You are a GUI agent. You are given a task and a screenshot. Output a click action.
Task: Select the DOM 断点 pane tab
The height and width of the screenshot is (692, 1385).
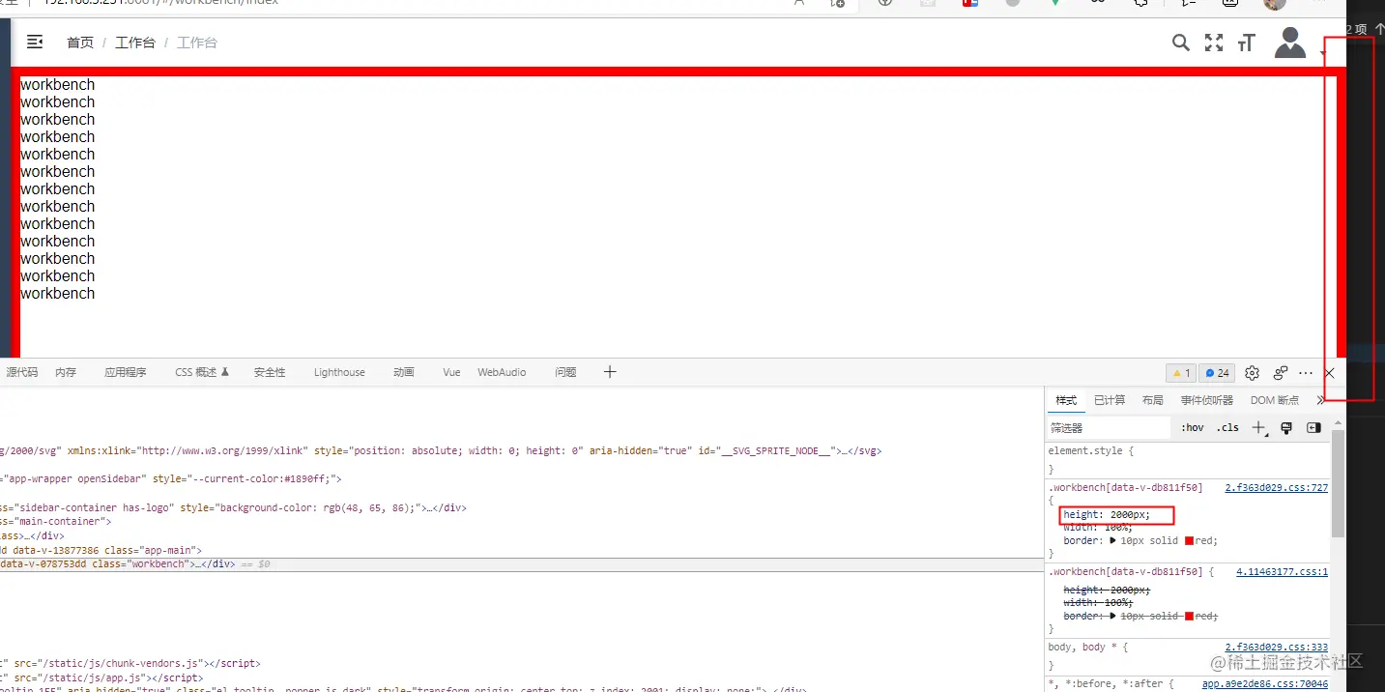(1275, 400)
